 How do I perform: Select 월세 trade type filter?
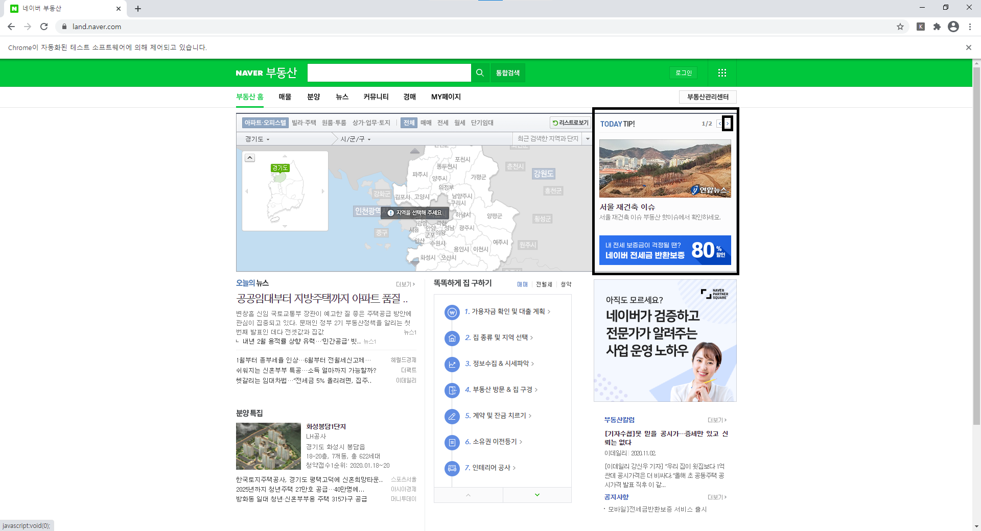click(460, 123)
